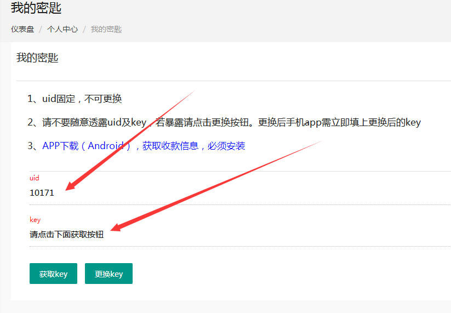Click the 我的密匙 breadcrumb item

[x=106, y=29]
